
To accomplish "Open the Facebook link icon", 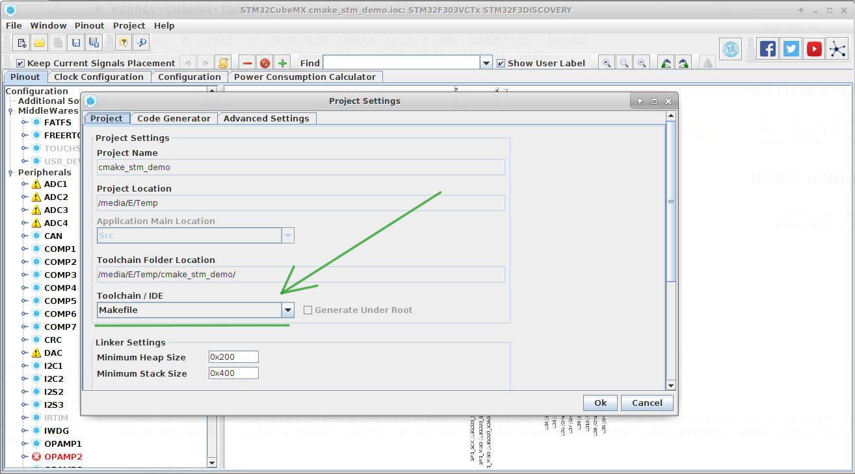I will tap(768, 49).
